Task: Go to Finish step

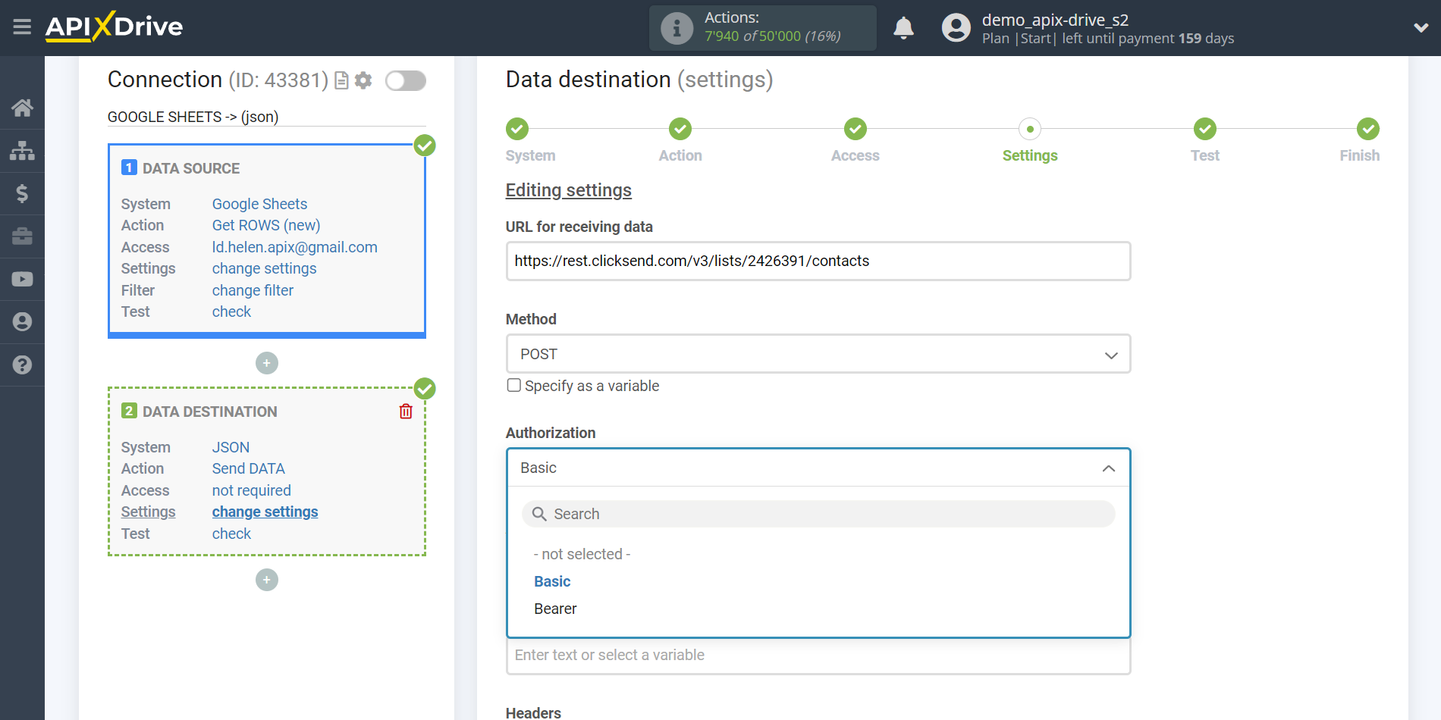Action: [1368, 129]
